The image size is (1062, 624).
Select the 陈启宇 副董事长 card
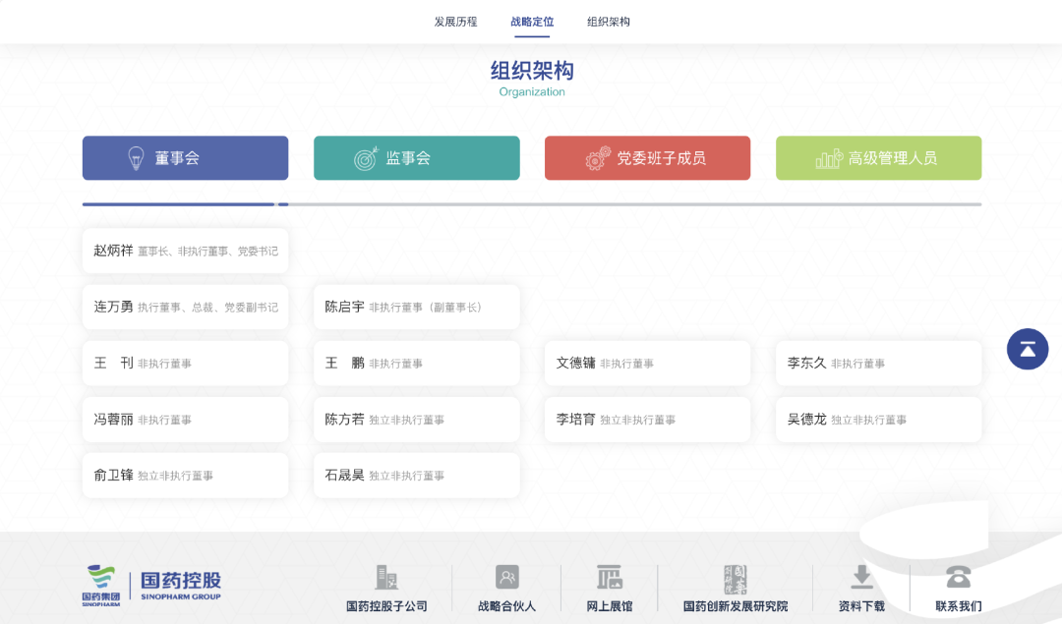point(416,307)
